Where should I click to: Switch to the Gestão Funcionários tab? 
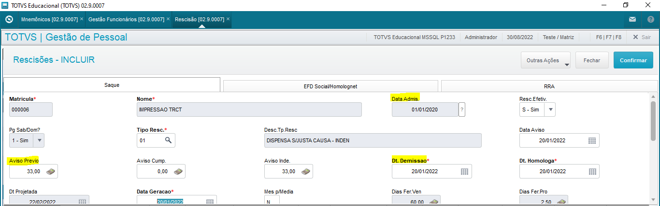click(126, 19)
